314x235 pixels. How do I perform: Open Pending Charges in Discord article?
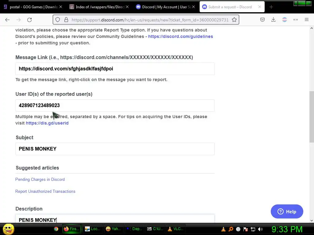pyautogui.click(x=40, y=179)
